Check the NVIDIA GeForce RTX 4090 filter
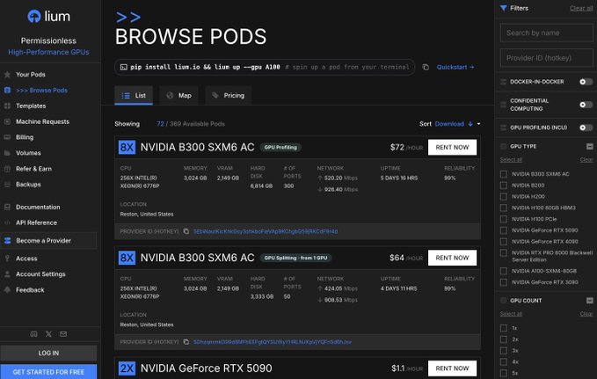 click(504, 242)
